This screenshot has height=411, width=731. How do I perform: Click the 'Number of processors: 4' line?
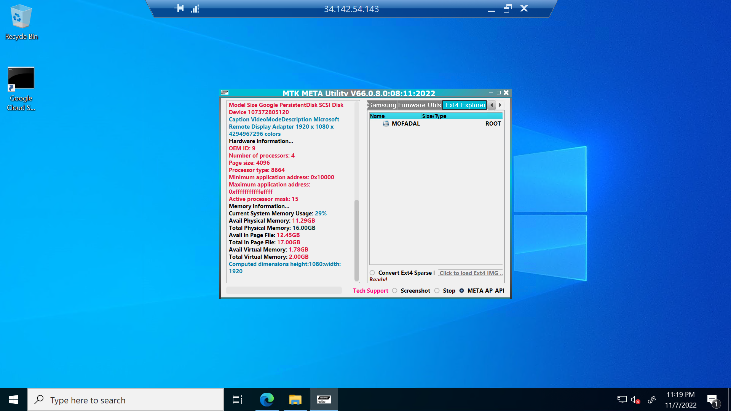tap(262, 155)
